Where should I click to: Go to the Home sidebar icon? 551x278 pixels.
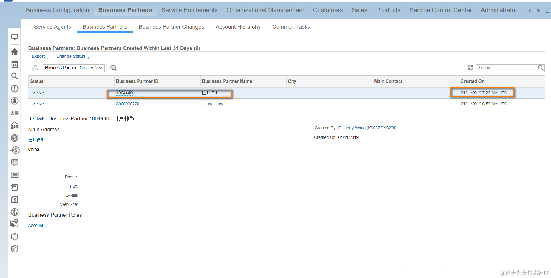coord(14,51)
